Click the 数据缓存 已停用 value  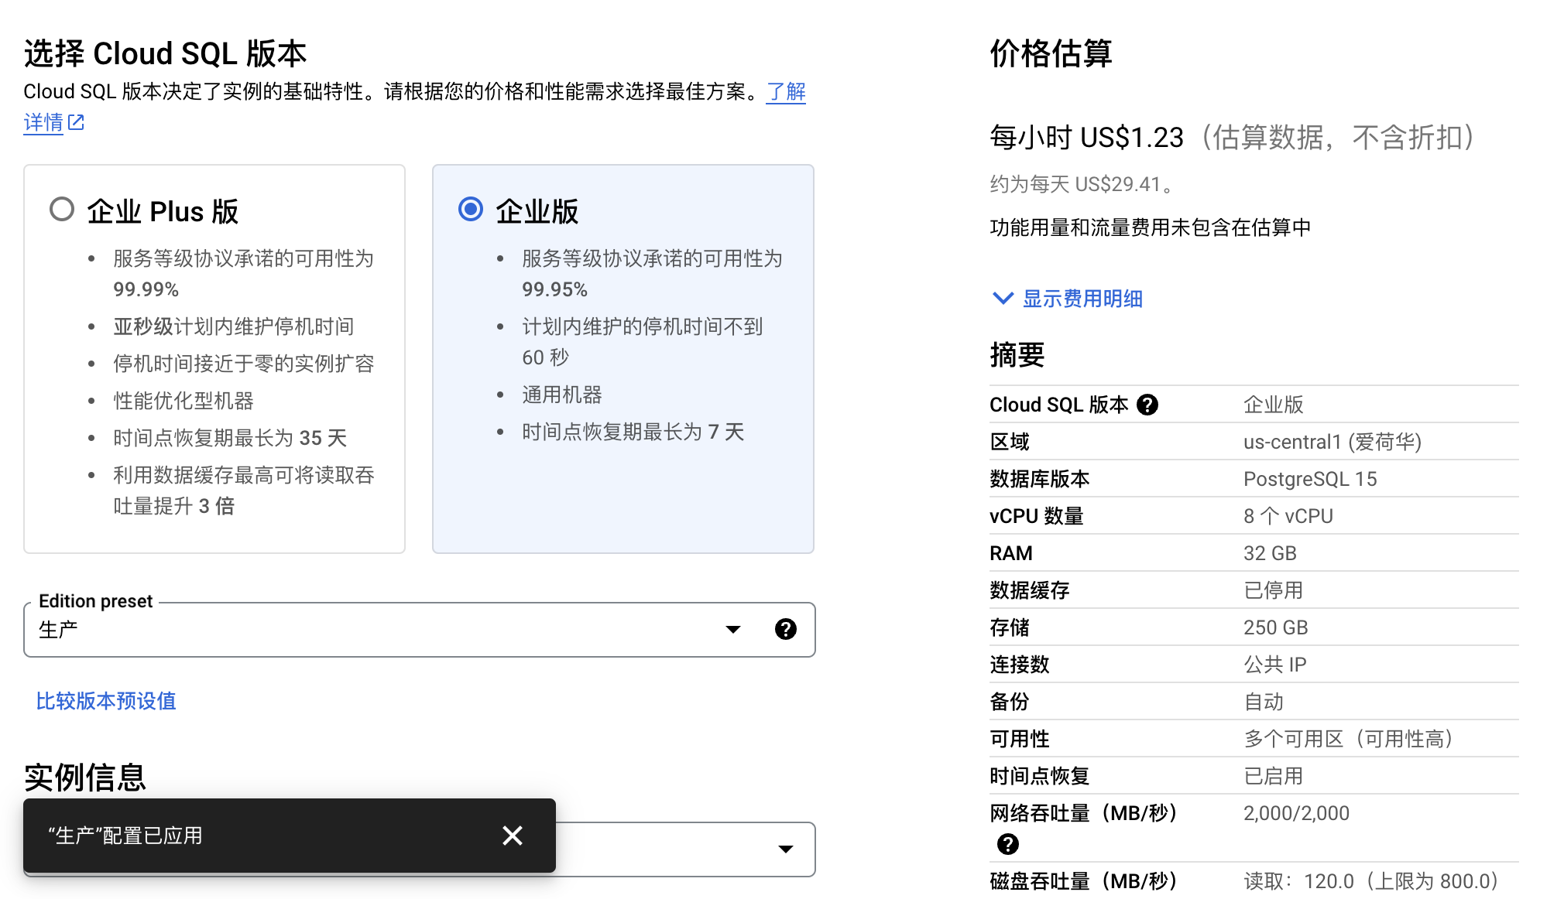[1273, 590]
